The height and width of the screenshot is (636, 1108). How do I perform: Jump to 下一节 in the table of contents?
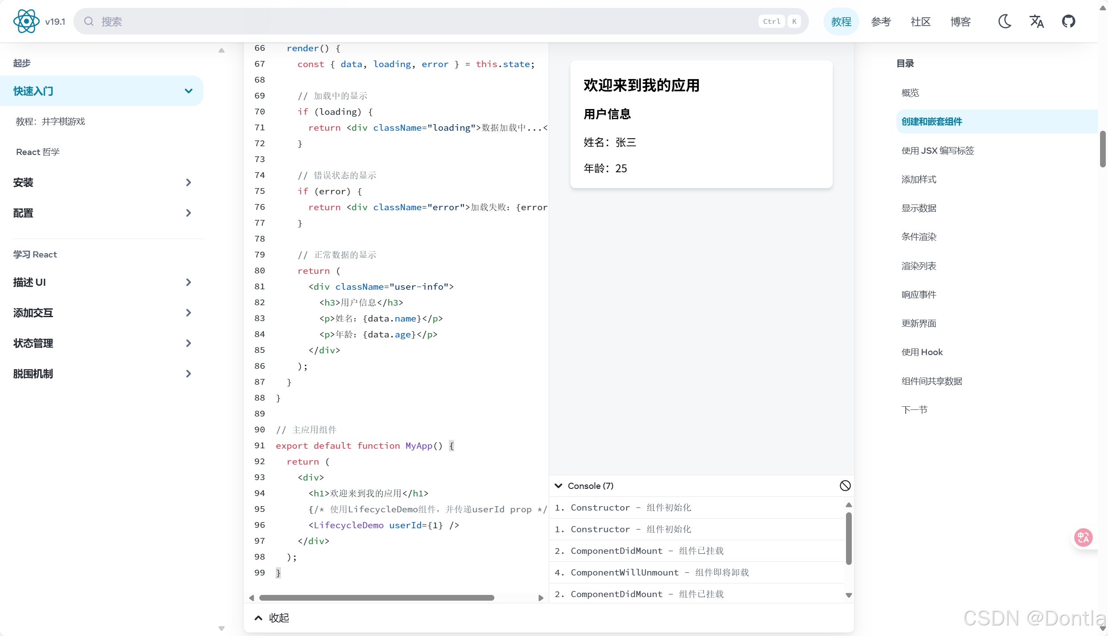coord(914,409)
